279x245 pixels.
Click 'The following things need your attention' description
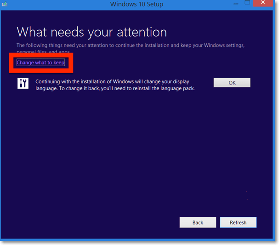(x=131, y=48)
